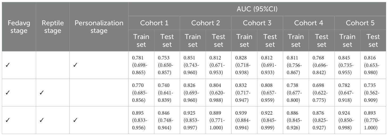
Task: Click the Reptile stage column header
Action: pos(53,27)
